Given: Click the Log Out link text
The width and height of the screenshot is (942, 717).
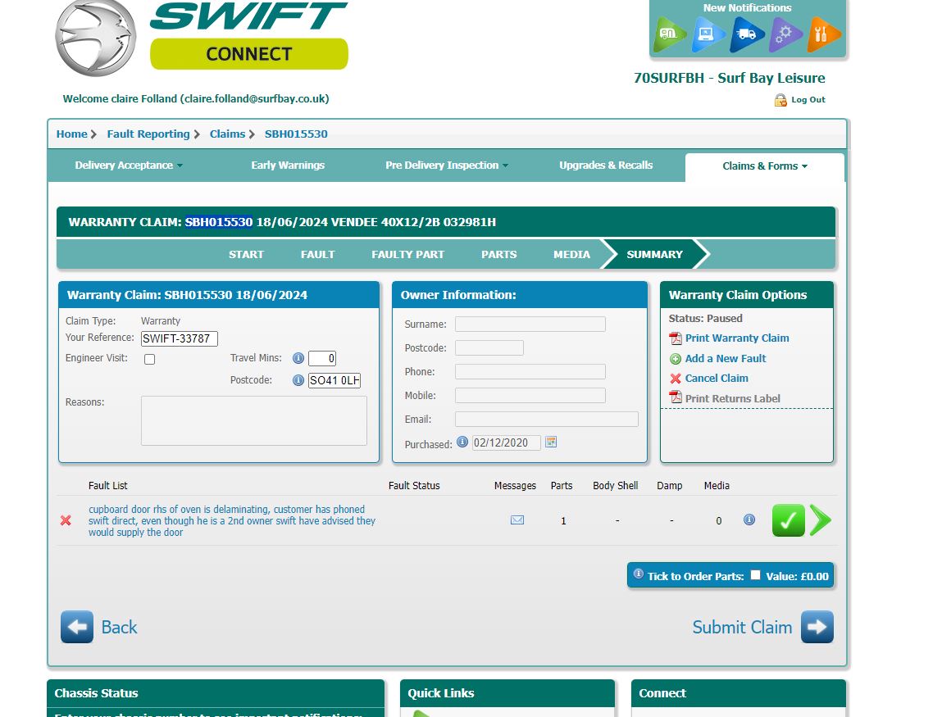Looking at the screenshot, I should (808, 100).
